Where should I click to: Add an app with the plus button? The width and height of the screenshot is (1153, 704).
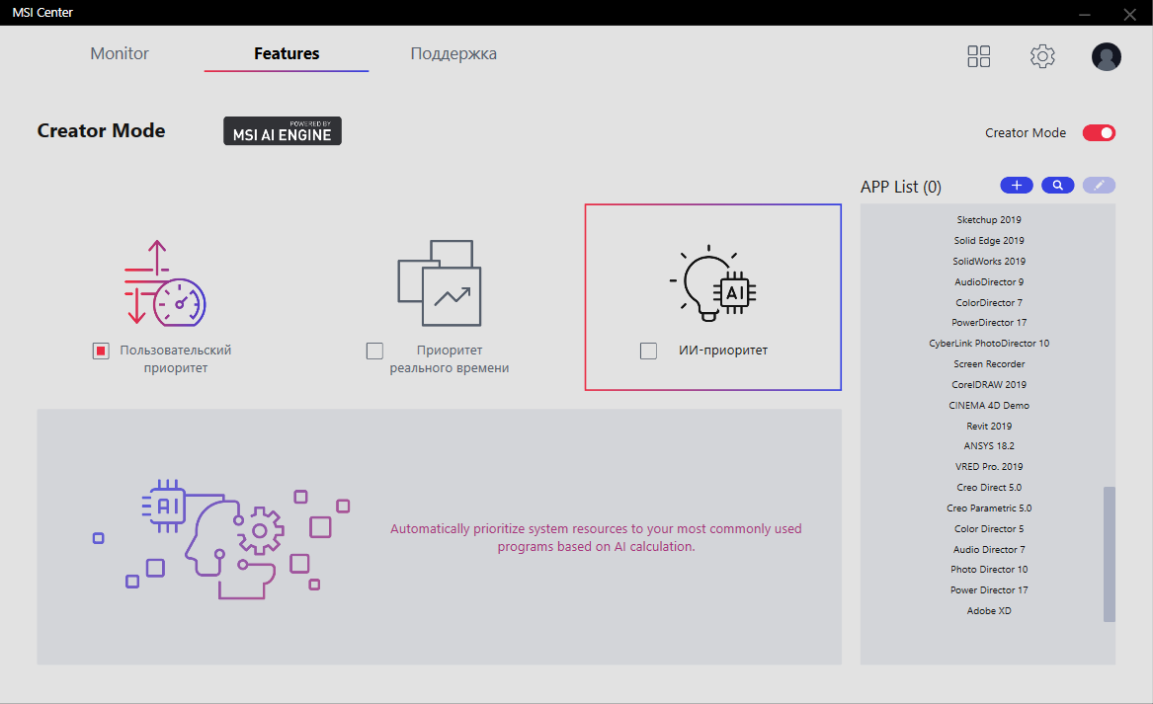coord(1017,186)
